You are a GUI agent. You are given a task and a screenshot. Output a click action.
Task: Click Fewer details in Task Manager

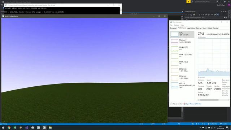pyautogui.click(x=176, y=104)
